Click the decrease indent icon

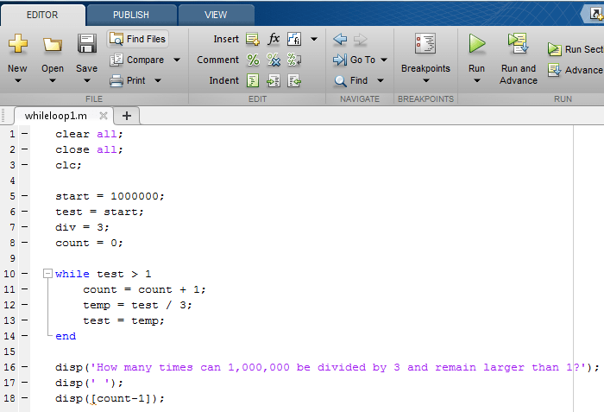[x=294, y=80]
